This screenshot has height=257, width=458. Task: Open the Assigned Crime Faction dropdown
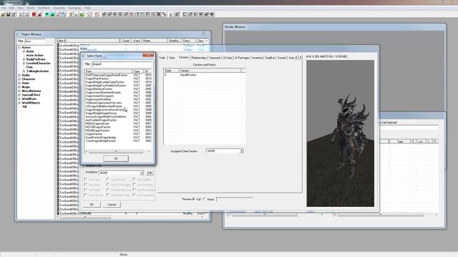click(x=225, y=151)
